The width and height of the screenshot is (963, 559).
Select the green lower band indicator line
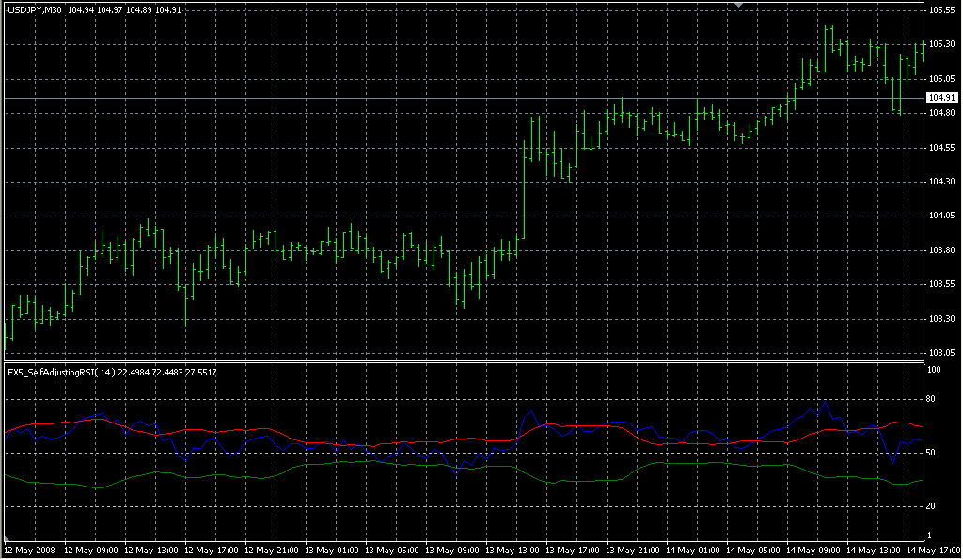pyautogui.click(x=376, y=463)
